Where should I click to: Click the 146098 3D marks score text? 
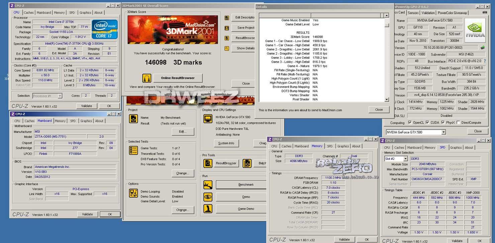pyautogui.click(x=173, y=63)
